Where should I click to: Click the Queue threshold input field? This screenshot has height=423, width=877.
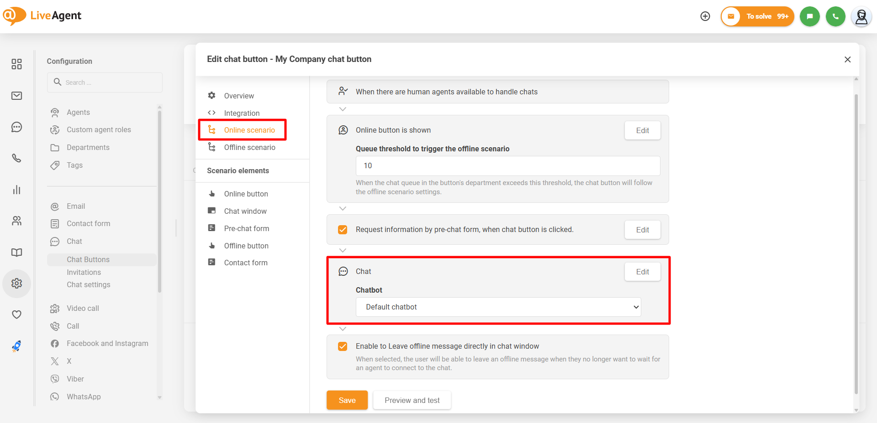pos(507,166)
